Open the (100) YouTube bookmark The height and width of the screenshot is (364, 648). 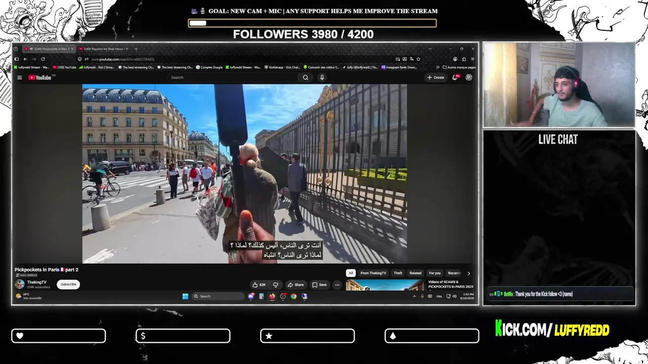coord(64,67)
